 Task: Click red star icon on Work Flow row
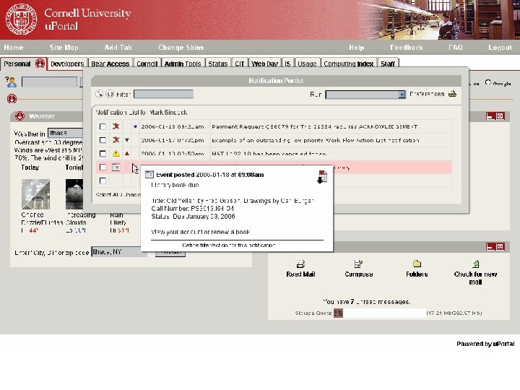(x=116, y=139)
